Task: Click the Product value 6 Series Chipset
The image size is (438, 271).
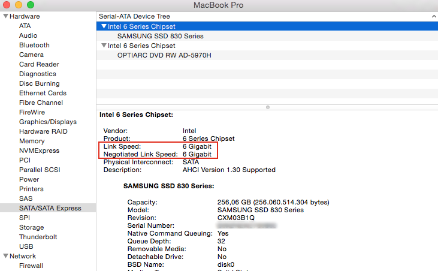Action: click(x=209, y=138)
